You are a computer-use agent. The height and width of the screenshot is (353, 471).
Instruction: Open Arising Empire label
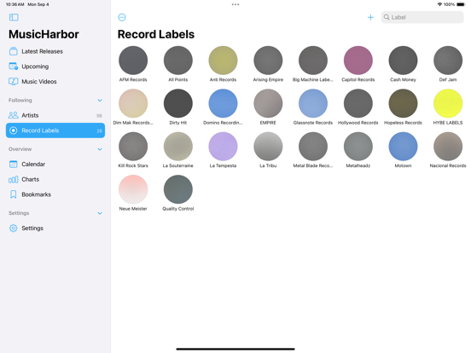(268, 61)
